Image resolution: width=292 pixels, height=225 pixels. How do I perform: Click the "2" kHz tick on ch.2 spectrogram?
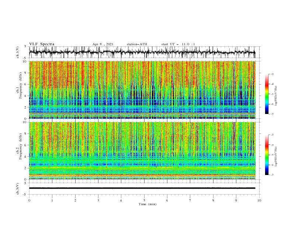[26, 168]
